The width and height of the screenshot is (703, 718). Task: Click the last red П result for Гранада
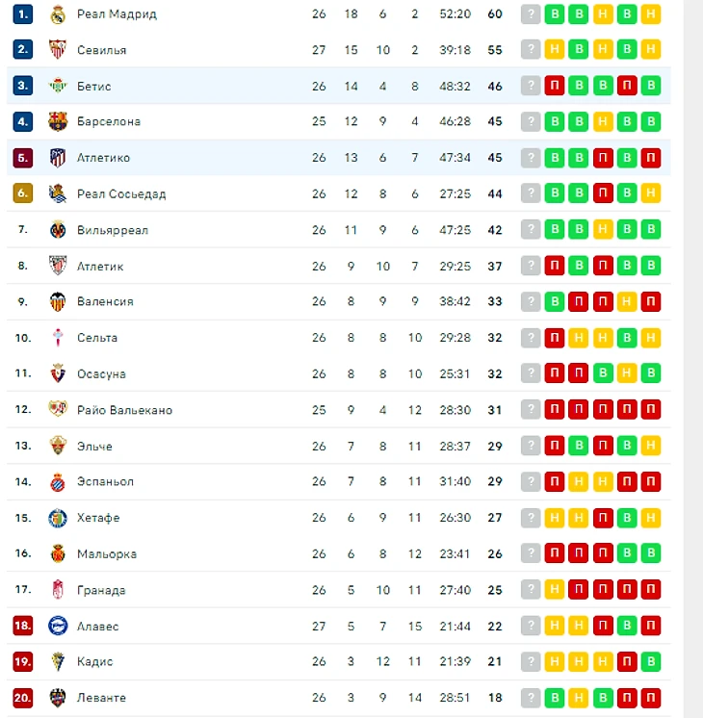coord(651,589)
